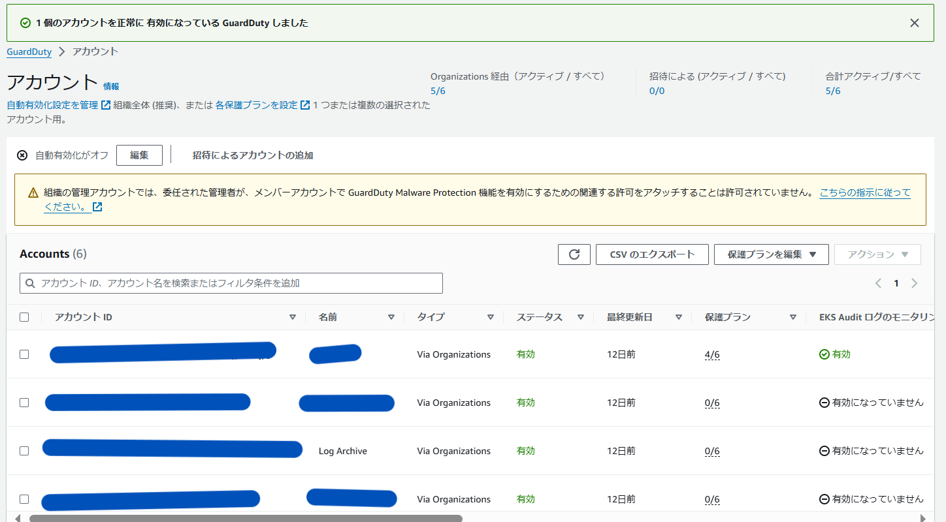Click the refresh icon to reload accounts
946x522 pixels.
tap(574, 254)
